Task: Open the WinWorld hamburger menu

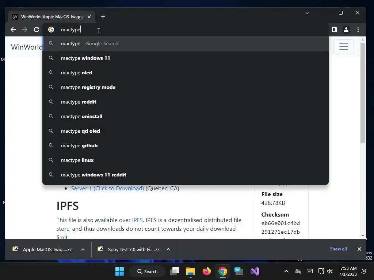Action: [x=343, y=47]
